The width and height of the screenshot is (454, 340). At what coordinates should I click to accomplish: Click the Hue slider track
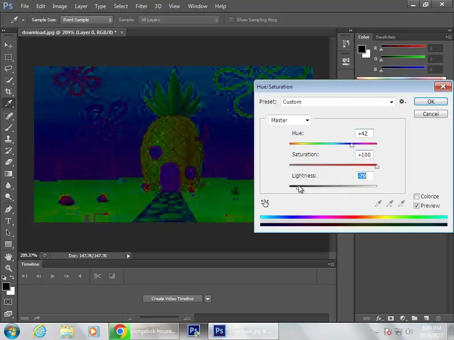[x=333, y=144]
